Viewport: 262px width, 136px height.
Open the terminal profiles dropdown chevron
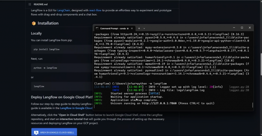pyautogui.click(x=144, y=28)
